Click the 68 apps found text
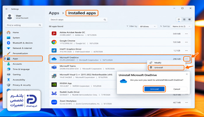Screen dimensions: 204x117 pos(56,26)
